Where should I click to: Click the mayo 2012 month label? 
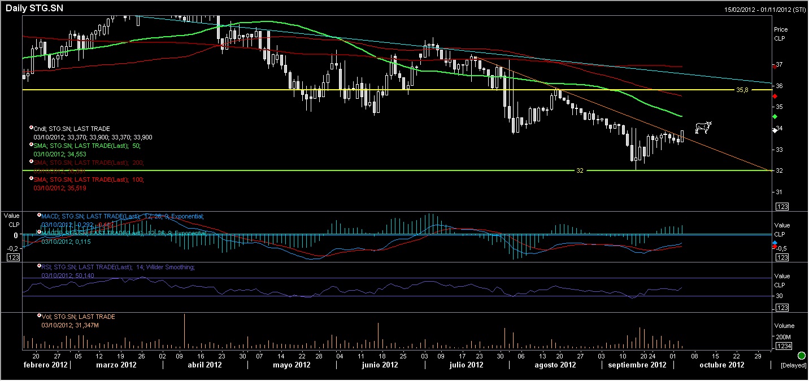coord(292,365)
